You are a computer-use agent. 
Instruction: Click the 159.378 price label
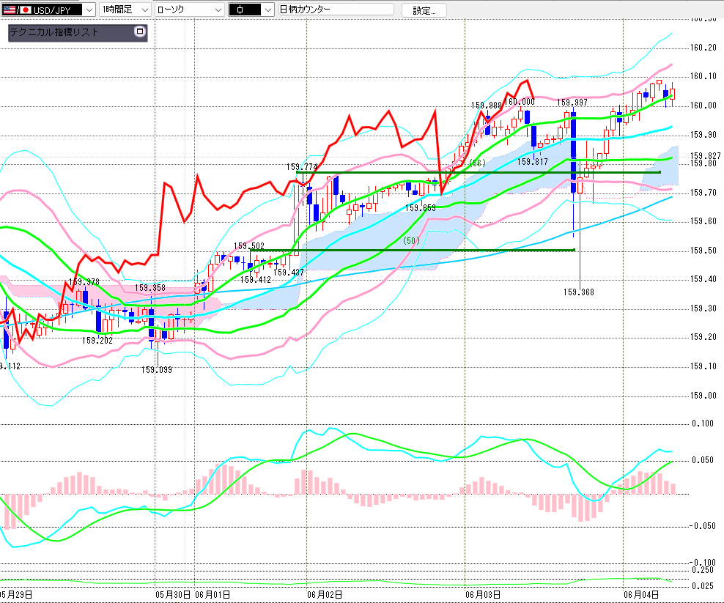tap(84, 281)
